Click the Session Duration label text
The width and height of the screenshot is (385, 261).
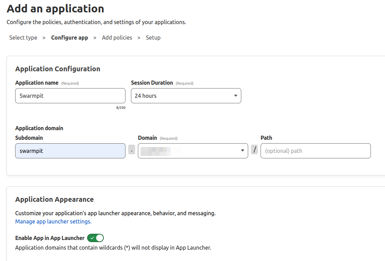point(152,83)
